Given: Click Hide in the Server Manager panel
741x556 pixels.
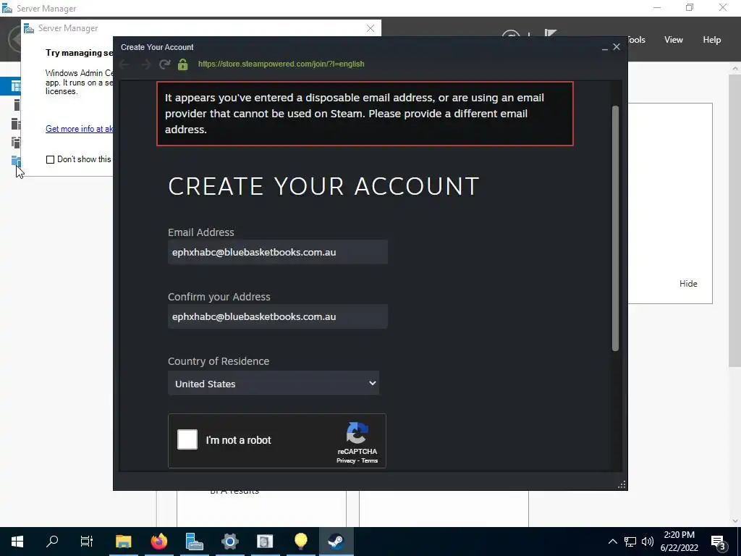Looking at the screenshot, I should pyautogui.click(x=688, y=284).
